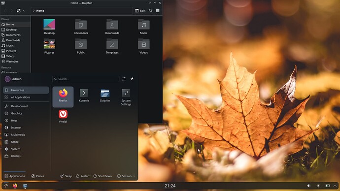Open the Internet category

point(26,127)
